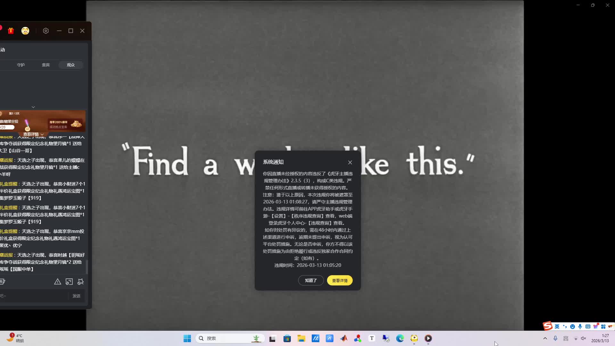Open the hexagon settings icon
The height and width of the screenshot is (346, 615).
point(46,31)
